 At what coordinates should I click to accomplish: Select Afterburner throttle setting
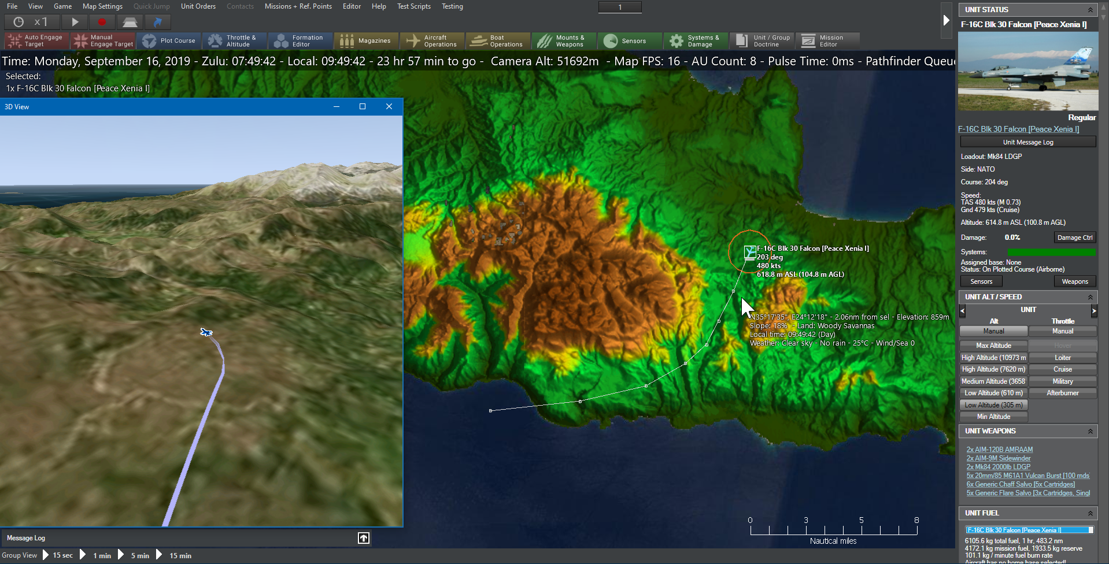(1062, 393)
